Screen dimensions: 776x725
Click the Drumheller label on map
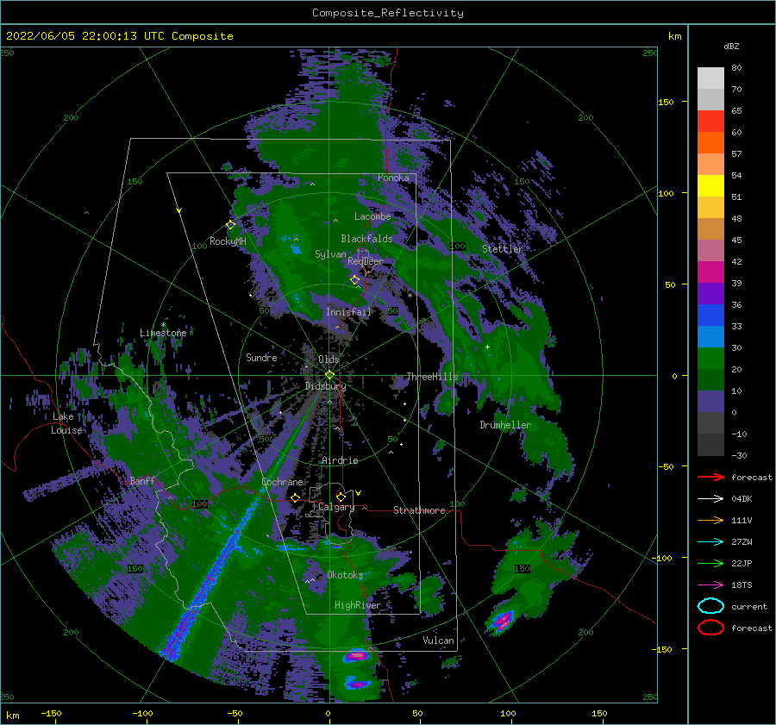pos(505,425)
